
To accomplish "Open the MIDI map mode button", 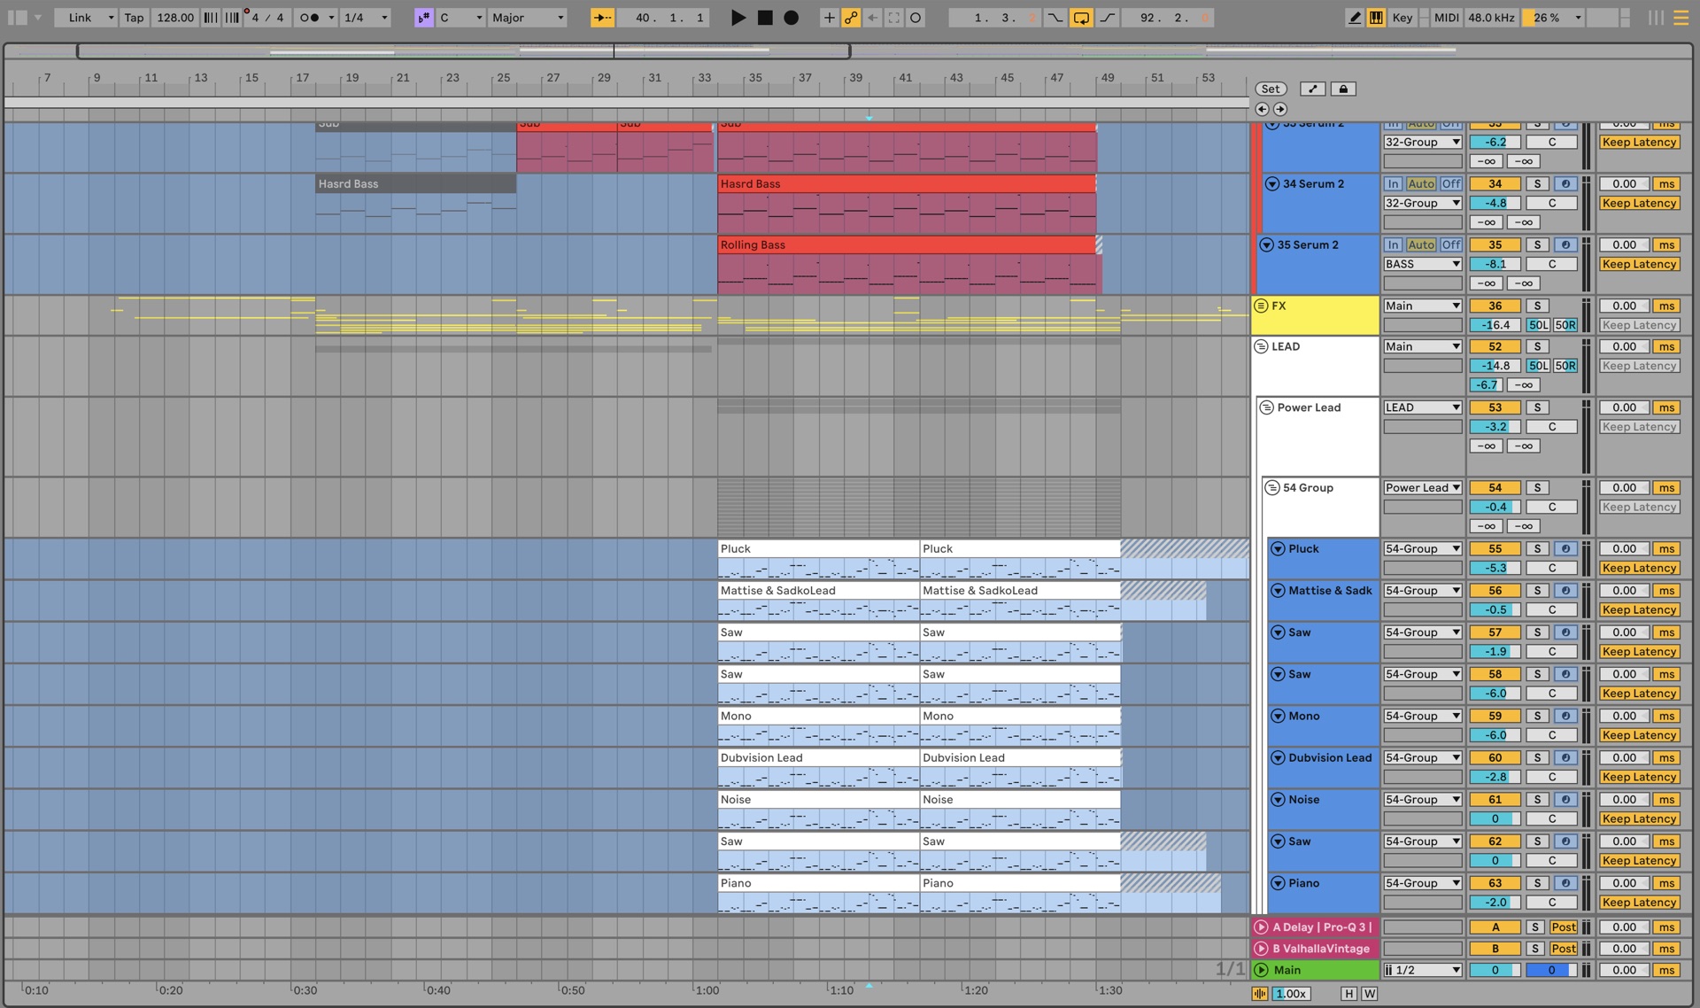I will [x=1446, y=18].
